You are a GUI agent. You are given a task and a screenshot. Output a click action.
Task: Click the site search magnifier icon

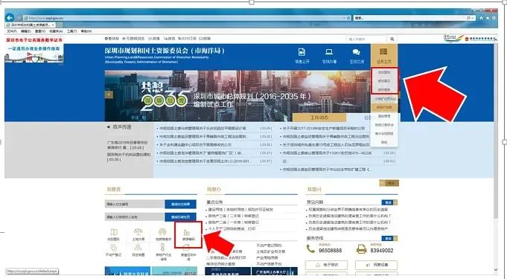(392, 39)
